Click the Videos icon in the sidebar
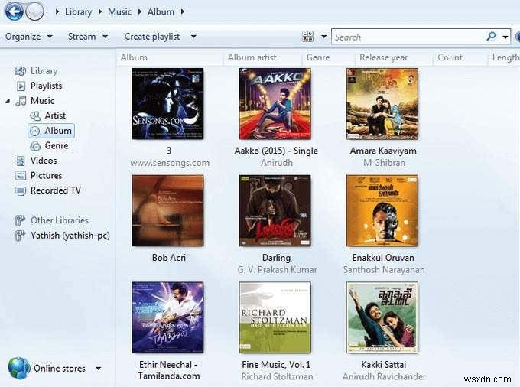The height and width of the screenshot is (387, 520). tap(21, 161)
